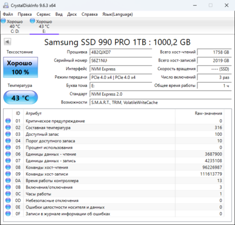
Task: Click status circle for 0D Небезопасные отключения
Action: click(x=8, y=200)
